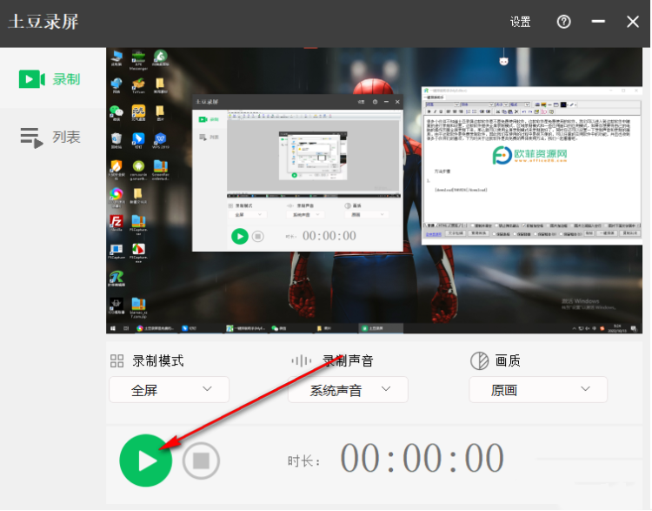Switch to the 录制 tab label

pyautogui.click(x=66, y=79)
